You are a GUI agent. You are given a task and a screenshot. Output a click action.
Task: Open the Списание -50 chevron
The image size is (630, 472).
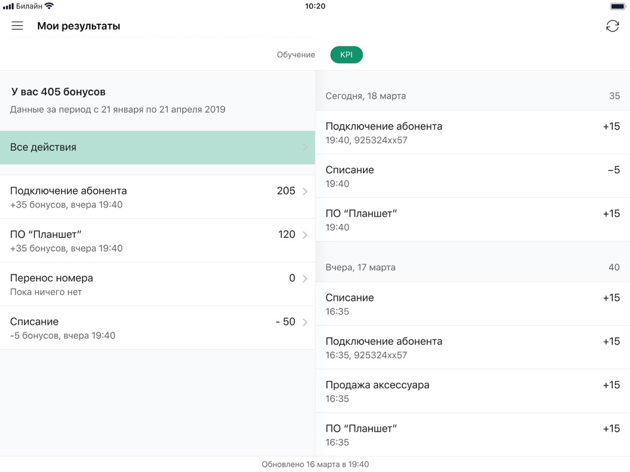[305, 322]
